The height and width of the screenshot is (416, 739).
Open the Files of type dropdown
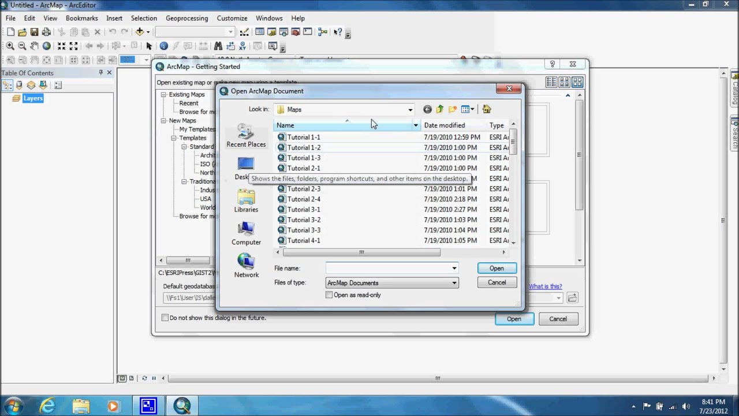[x=454, y=283]
